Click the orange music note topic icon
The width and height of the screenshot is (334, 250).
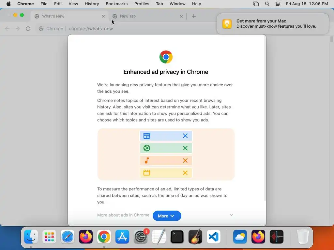[x=147, y=160]
